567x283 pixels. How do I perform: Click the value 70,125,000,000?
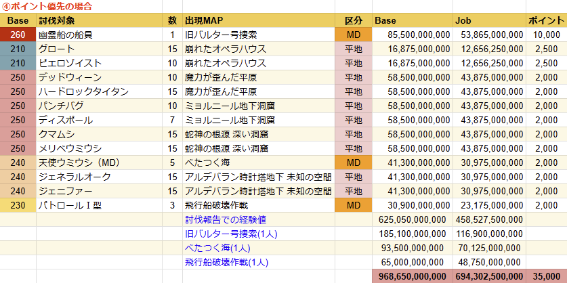point(489,248)
